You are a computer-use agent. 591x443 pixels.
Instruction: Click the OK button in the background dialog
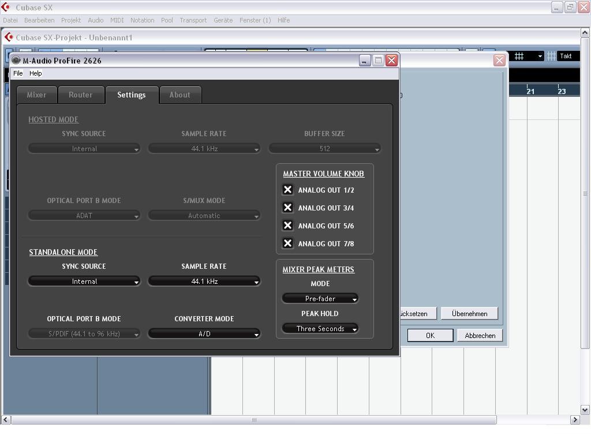coord(430,335)
